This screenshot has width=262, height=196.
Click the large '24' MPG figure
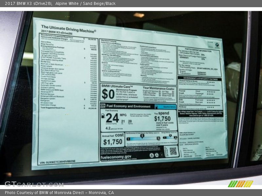tap(112, 118)
